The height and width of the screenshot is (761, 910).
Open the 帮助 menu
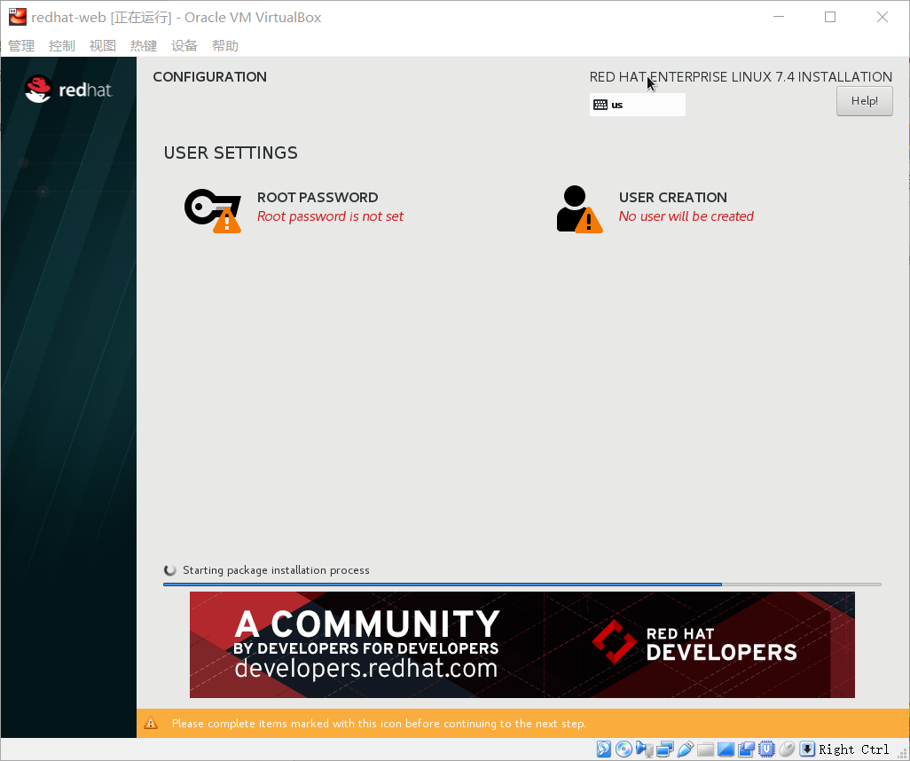225,46
